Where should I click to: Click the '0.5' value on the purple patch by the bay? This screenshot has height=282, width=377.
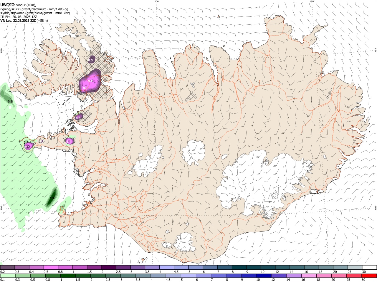78,118
